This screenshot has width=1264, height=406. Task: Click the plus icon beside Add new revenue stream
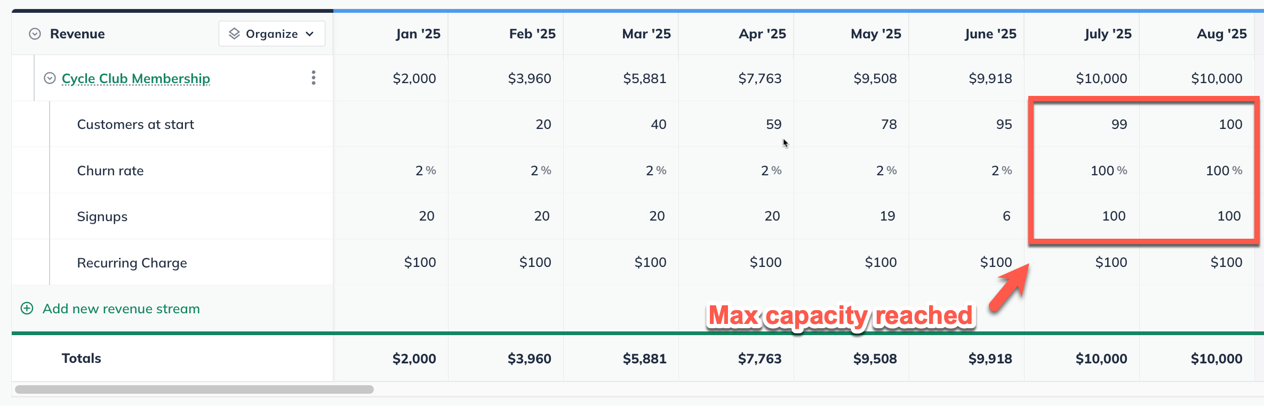coord(26,308)
